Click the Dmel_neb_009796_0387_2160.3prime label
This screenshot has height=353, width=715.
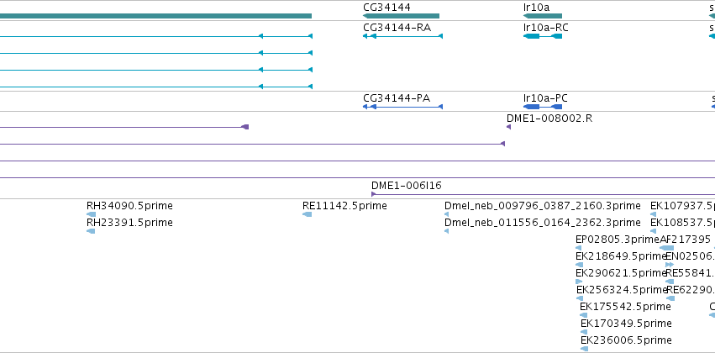coord(543,206)
